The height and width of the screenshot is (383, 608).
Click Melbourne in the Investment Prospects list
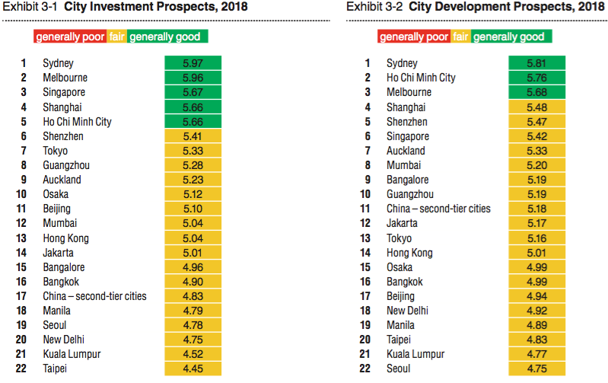click(x=65, y=78)
